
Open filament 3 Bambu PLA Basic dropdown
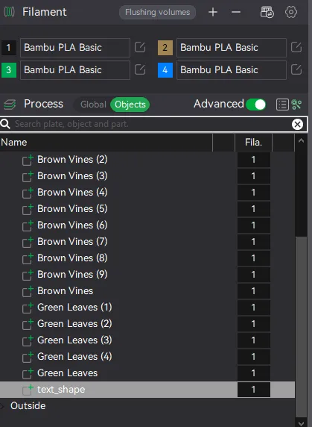[x=75, y=70]
